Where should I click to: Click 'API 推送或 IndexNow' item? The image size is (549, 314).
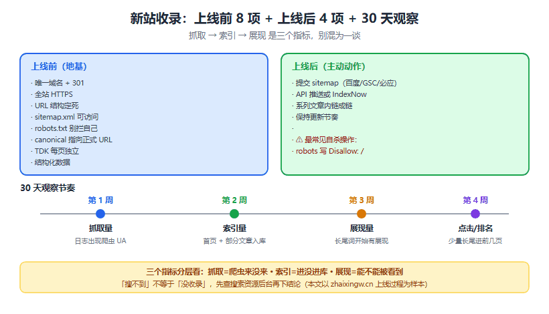pos(331,94)
